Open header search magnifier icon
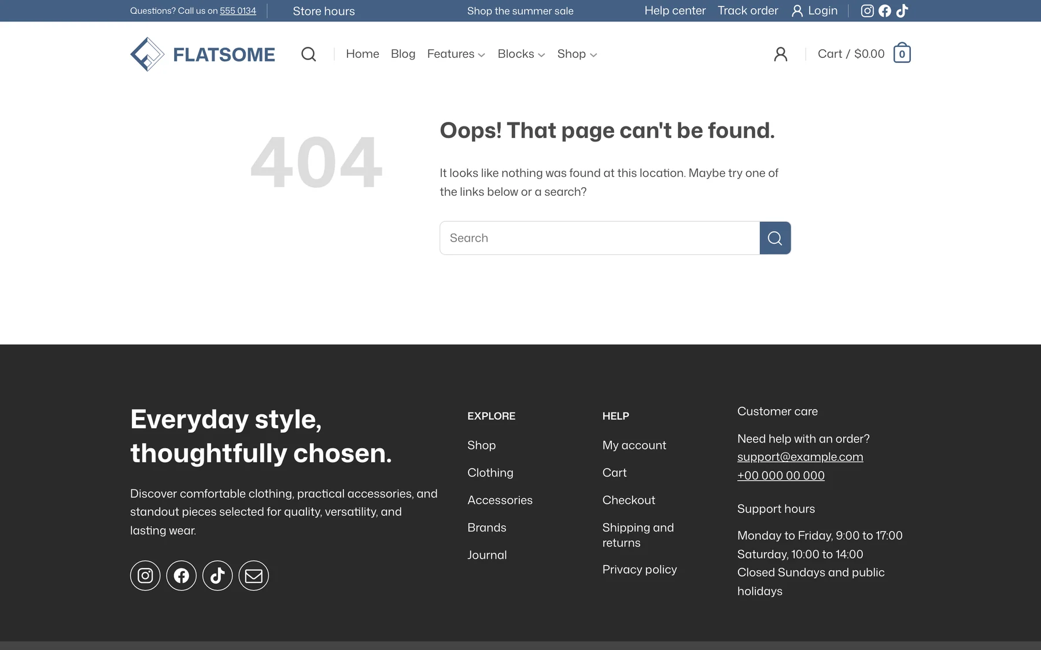Viewport: 1041px width, 650px height. pyautogui.click(x=309, y=54)
